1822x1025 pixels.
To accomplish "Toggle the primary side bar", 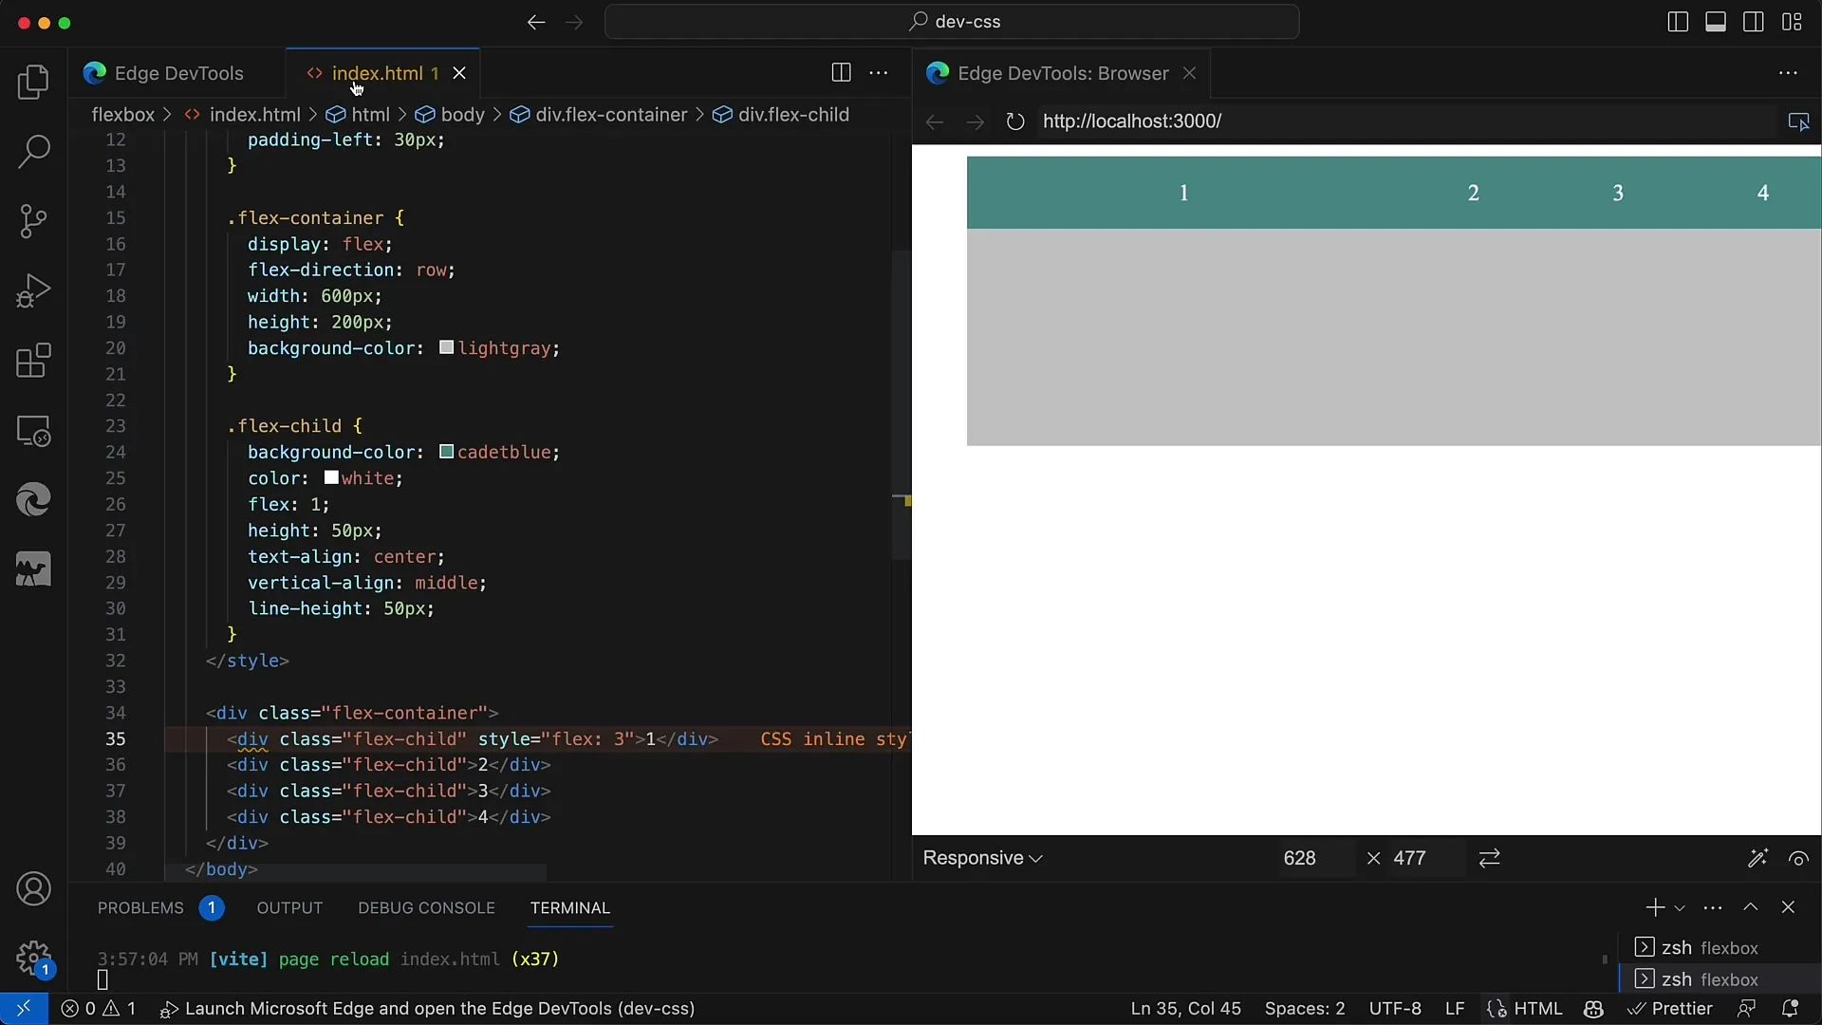I will (x=1678, y=22).
